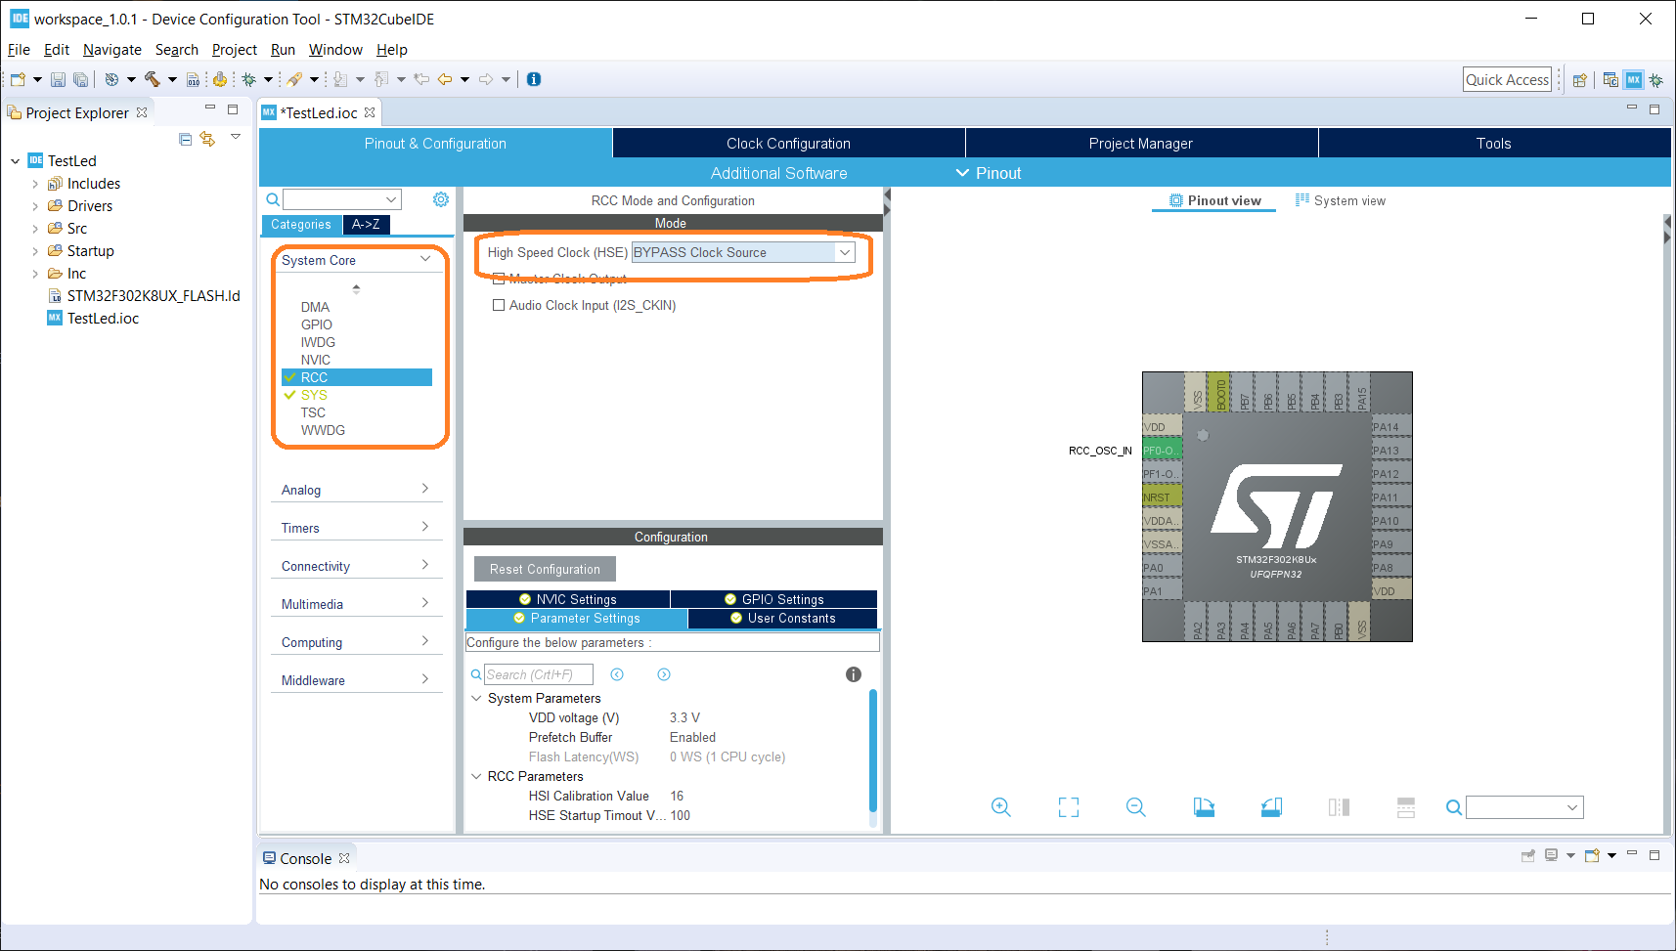Rotate chip clockwise icon
Viewport: 1676px width, 951px height.
tap(1204, 807)
